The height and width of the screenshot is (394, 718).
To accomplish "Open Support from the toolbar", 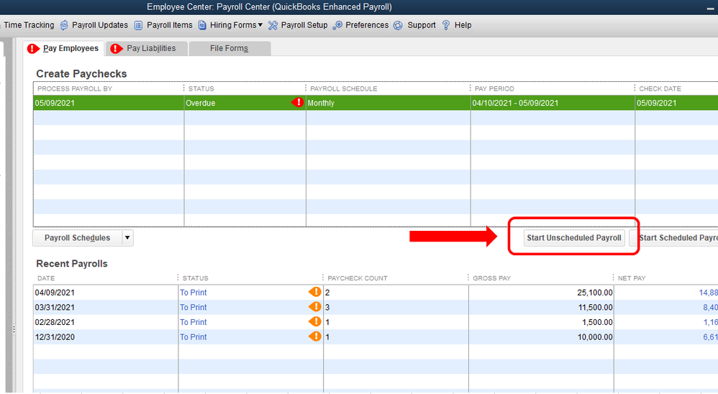I will [x=422, y=25].
